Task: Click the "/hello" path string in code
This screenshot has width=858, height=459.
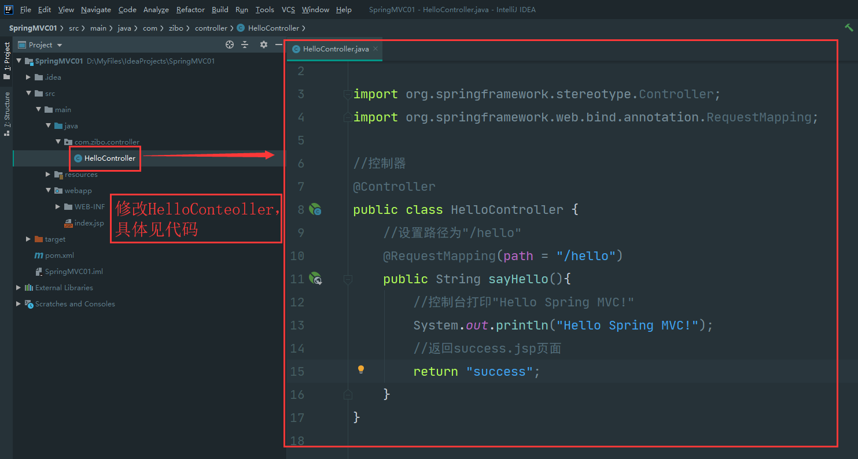Action: (x=585, y=256)
